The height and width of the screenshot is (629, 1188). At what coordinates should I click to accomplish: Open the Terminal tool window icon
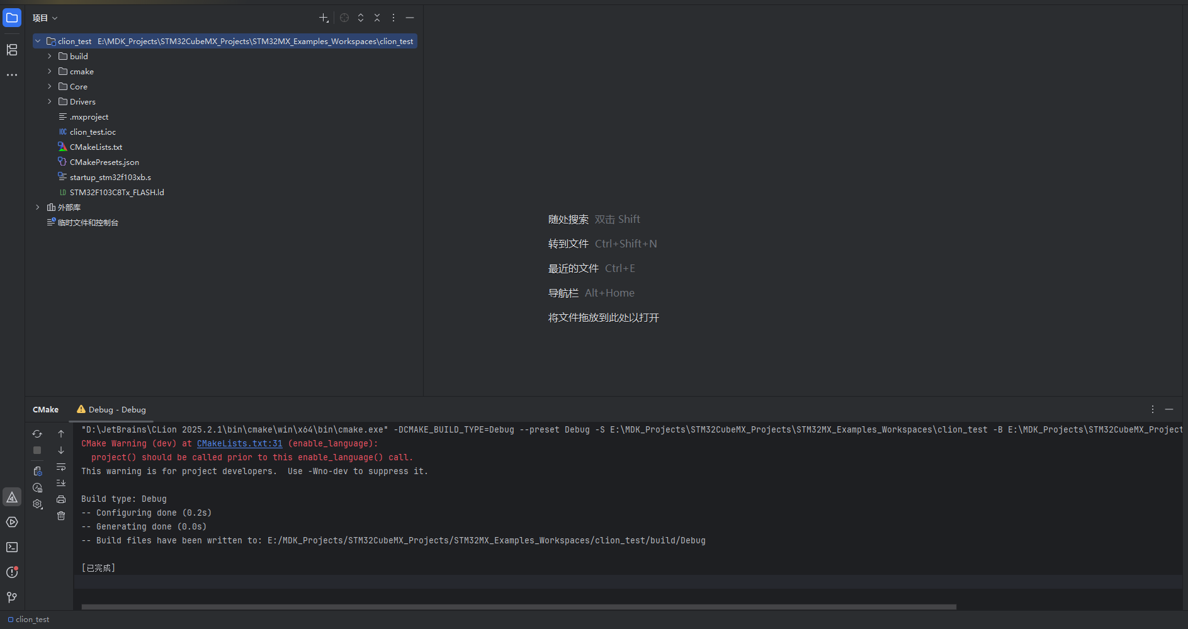[12, 547]
